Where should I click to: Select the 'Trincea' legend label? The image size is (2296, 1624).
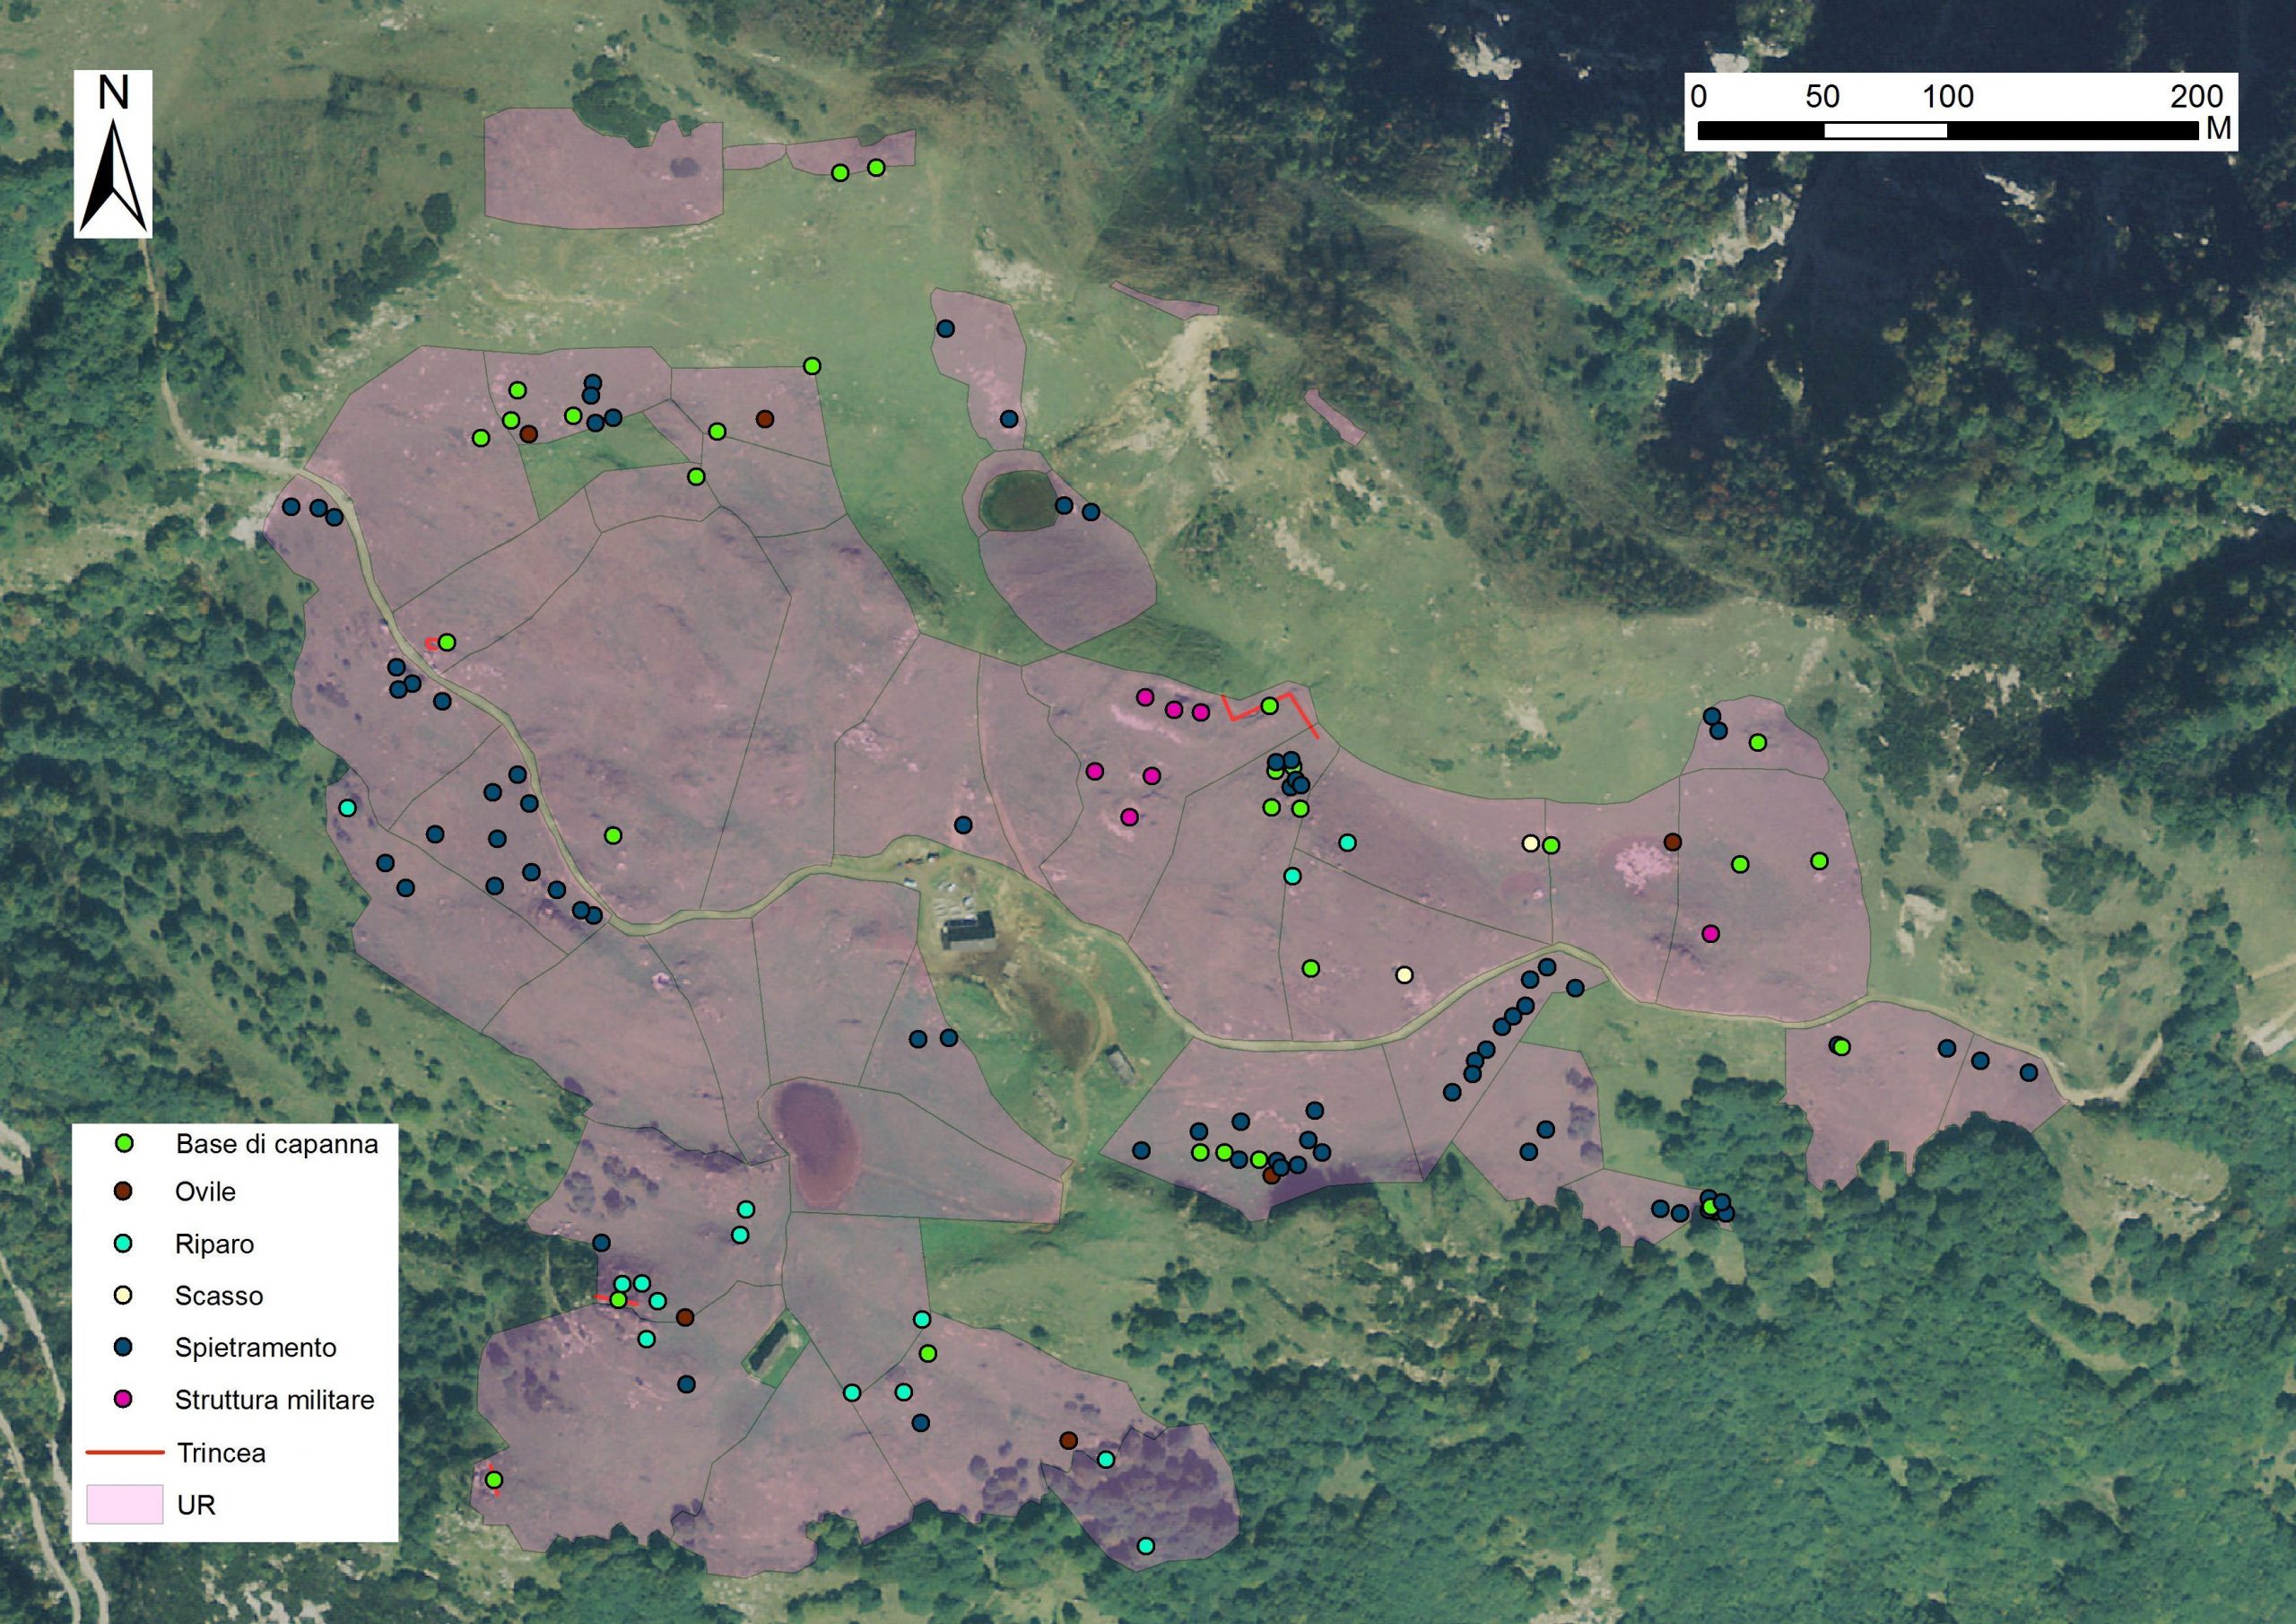[221, 1453]
